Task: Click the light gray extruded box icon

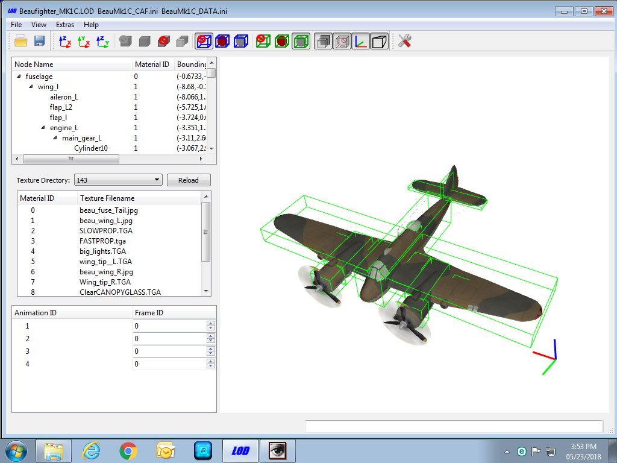Action: pos(182,41)
